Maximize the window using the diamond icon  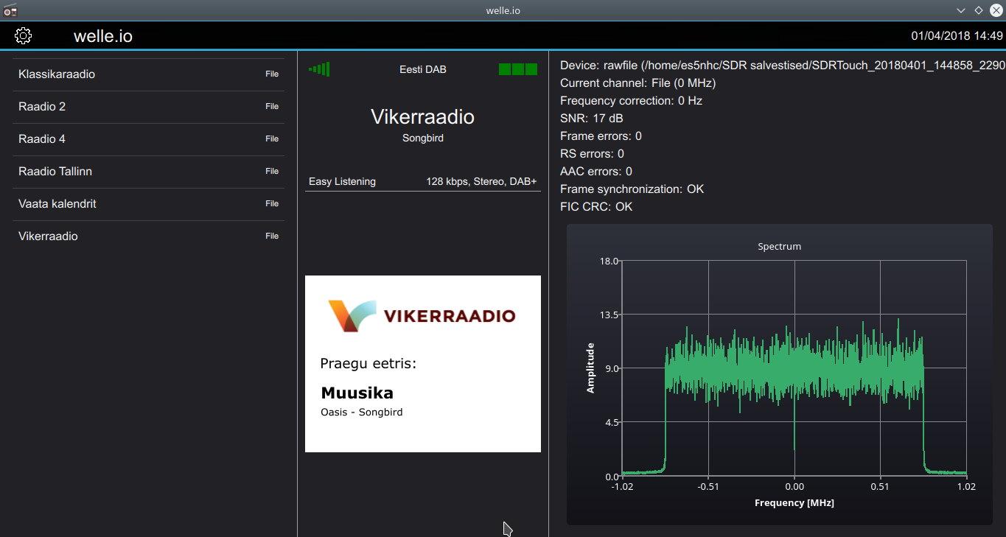click(x=979, y=10)
